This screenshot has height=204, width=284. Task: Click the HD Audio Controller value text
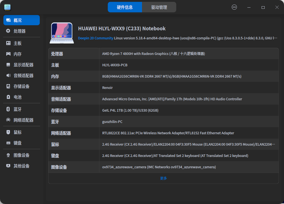point(172,99)
